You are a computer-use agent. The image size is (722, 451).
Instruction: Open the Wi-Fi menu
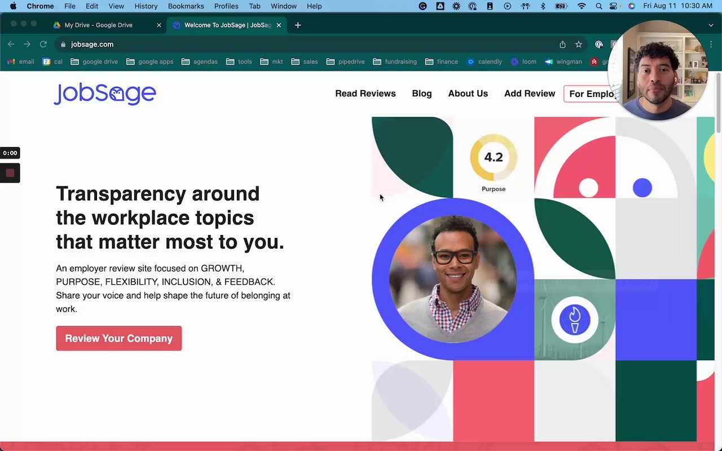coord(582,6)
